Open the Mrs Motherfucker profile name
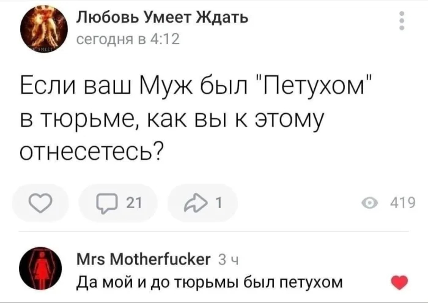Image resolution: width=428 pixels, height=303 pixels. [145, 258]
